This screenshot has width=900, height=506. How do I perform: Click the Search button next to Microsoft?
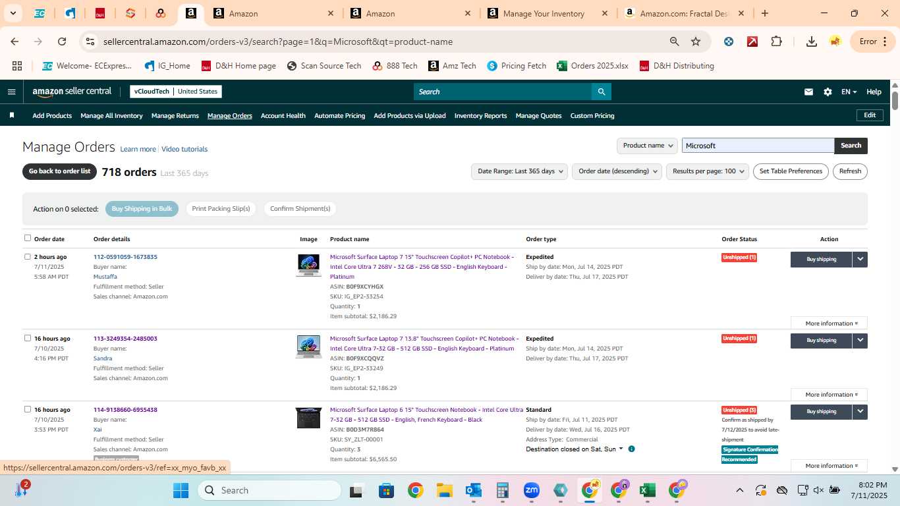click(851, 146)
